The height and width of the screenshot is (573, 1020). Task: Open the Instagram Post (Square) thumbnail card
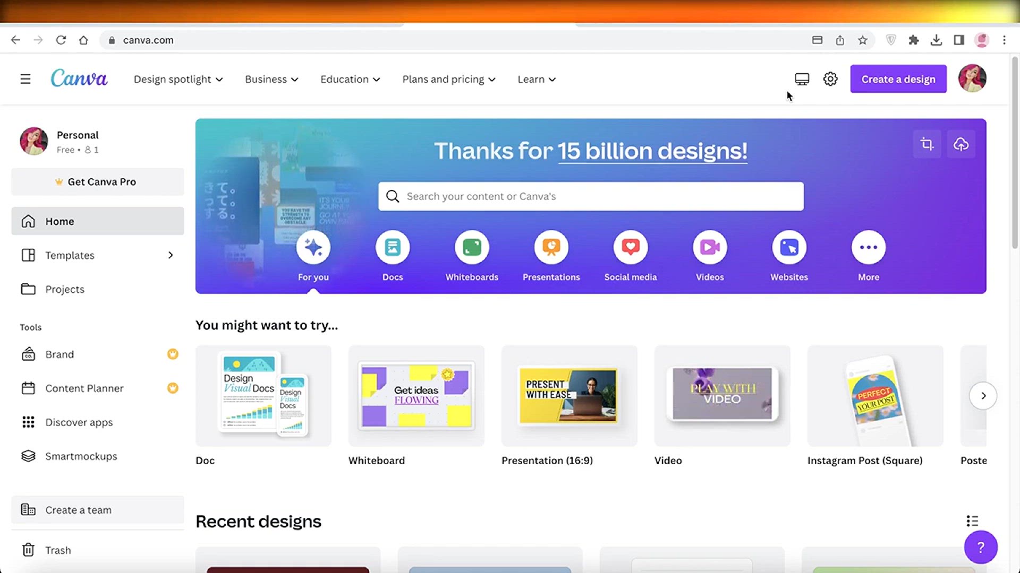click(875, 396)
